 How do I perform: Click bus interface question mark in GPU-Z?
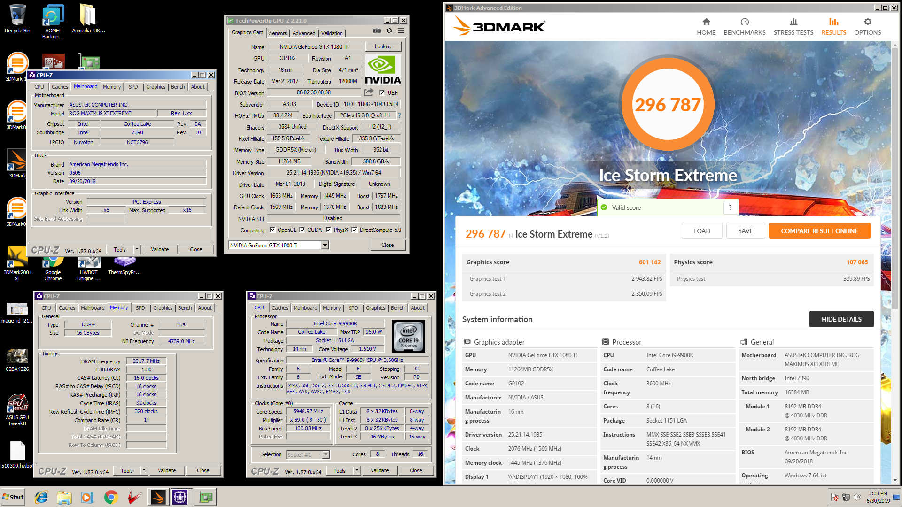tap(399, 115)
